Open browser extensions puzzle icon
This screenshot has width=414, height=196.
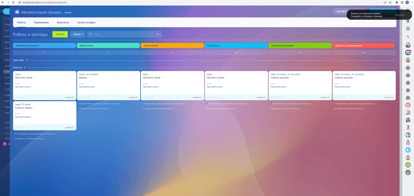tap(396, 2)
